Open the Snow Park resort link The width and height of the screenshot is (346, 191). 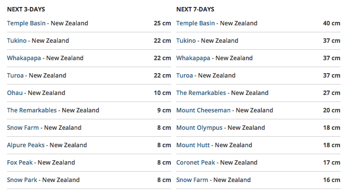tap(22, 180)
